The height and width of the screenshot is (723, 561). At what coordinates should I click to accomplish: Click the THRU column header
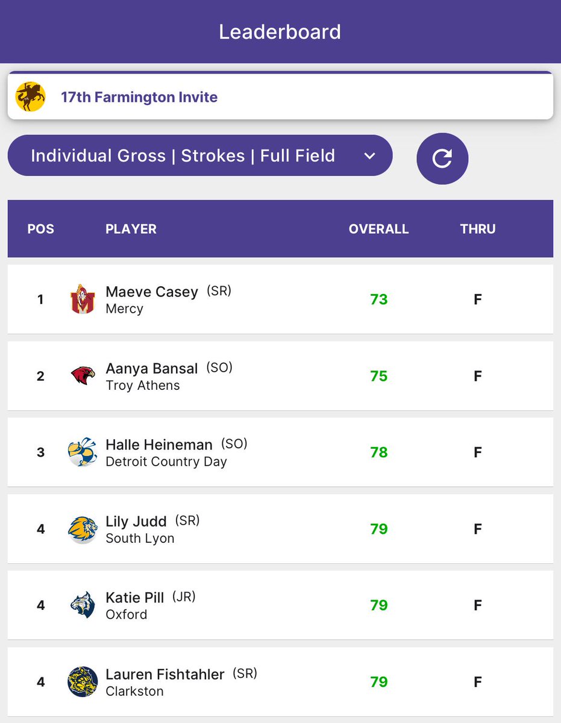click(x=478, y=229)
